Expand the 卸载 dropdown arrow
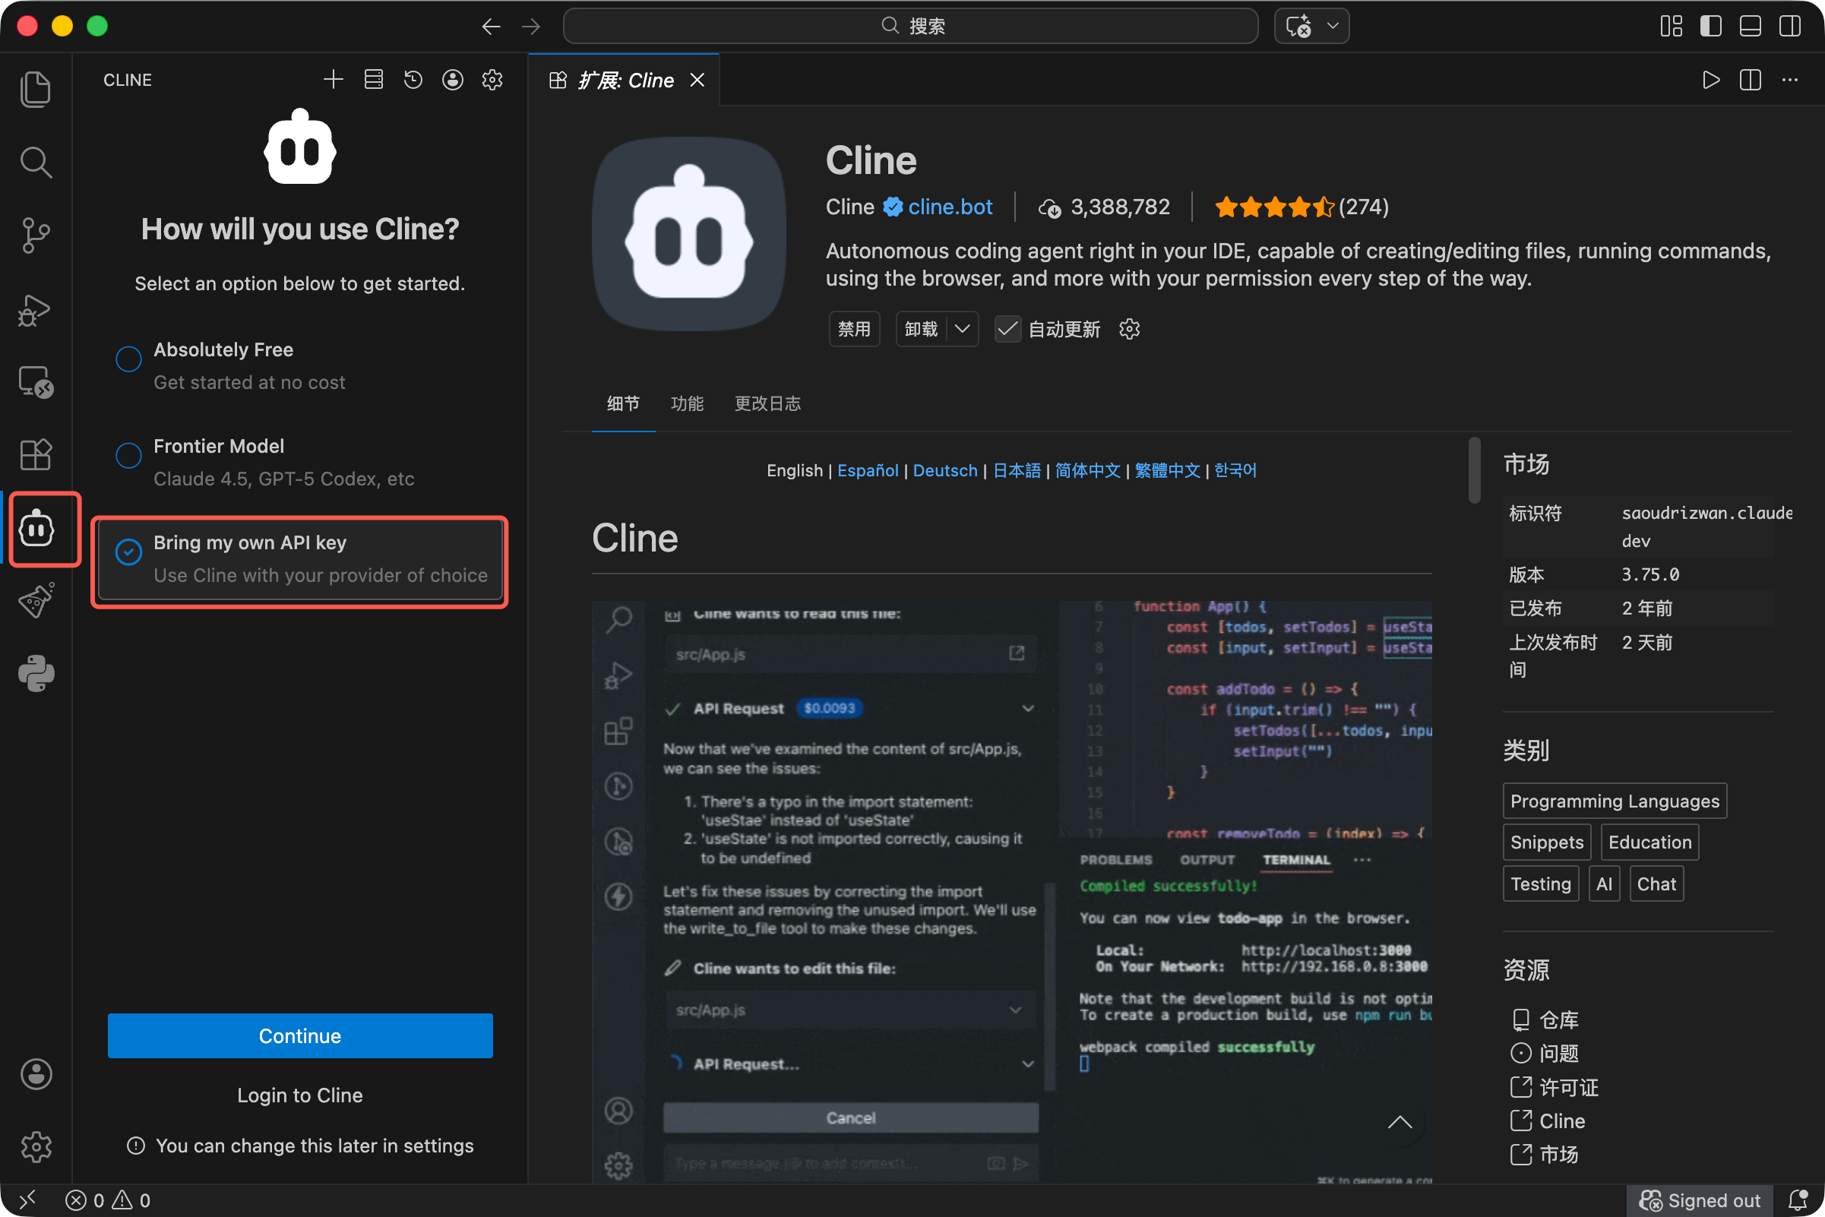Screen dimensions: 1825x1217 point(963,329)
